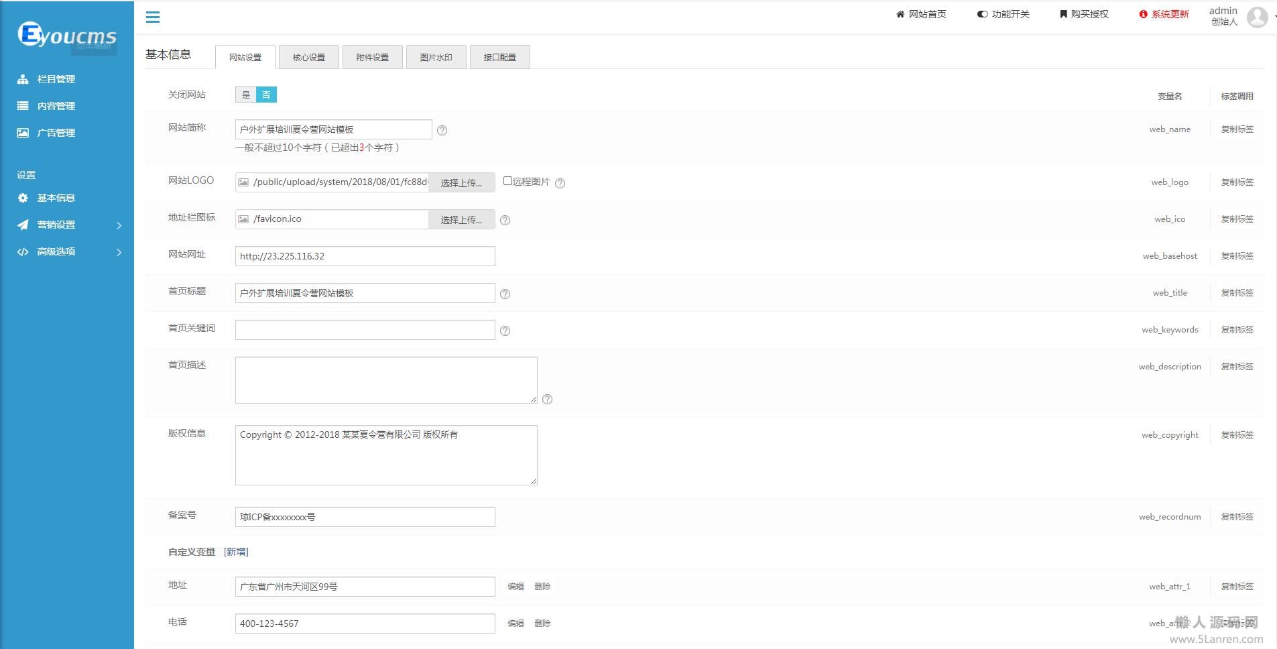Focus the empty 首页关键词 input
Screen dimensions: 1277x649
point(365,330)
